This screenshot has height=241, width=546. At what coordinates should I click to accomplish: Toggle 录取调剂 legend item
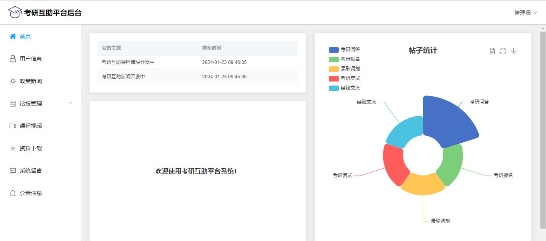pos(344,69)
